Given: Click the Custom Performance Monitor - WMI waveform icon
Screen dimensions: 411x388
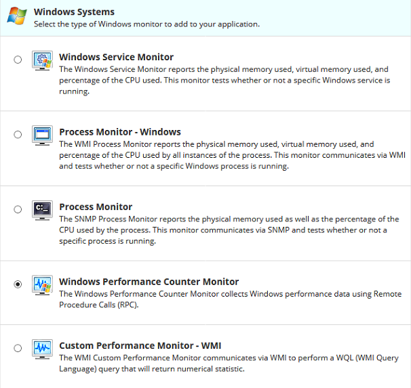Looking at the screenshot, I should [x=42, y=349].
